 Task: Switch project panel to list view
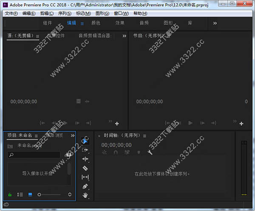point(20,194)
